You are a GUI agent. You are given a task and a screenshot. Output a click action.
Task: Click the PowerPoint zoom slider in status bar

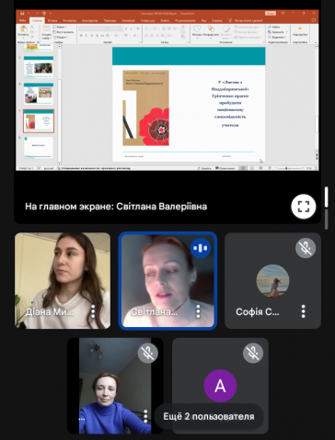(287, 168)
